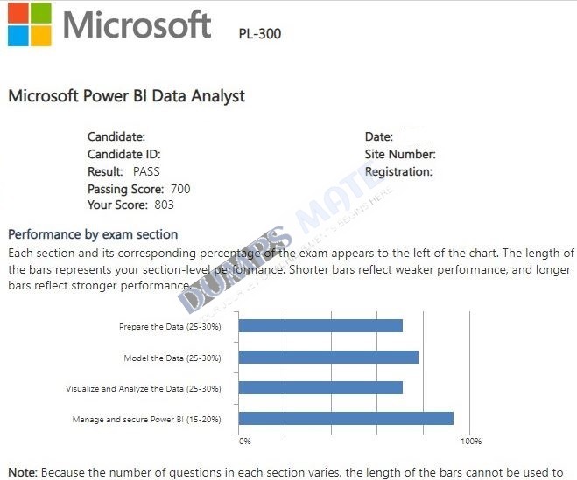The width and height of the screenshot is (577, 480).
Task: Click the 100% axis label
Action: (x=471, y=441)
